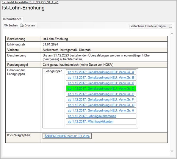
Task: Open Gehaltsordnung NEU Verw.Gr. F link
Action: [101, 100]
